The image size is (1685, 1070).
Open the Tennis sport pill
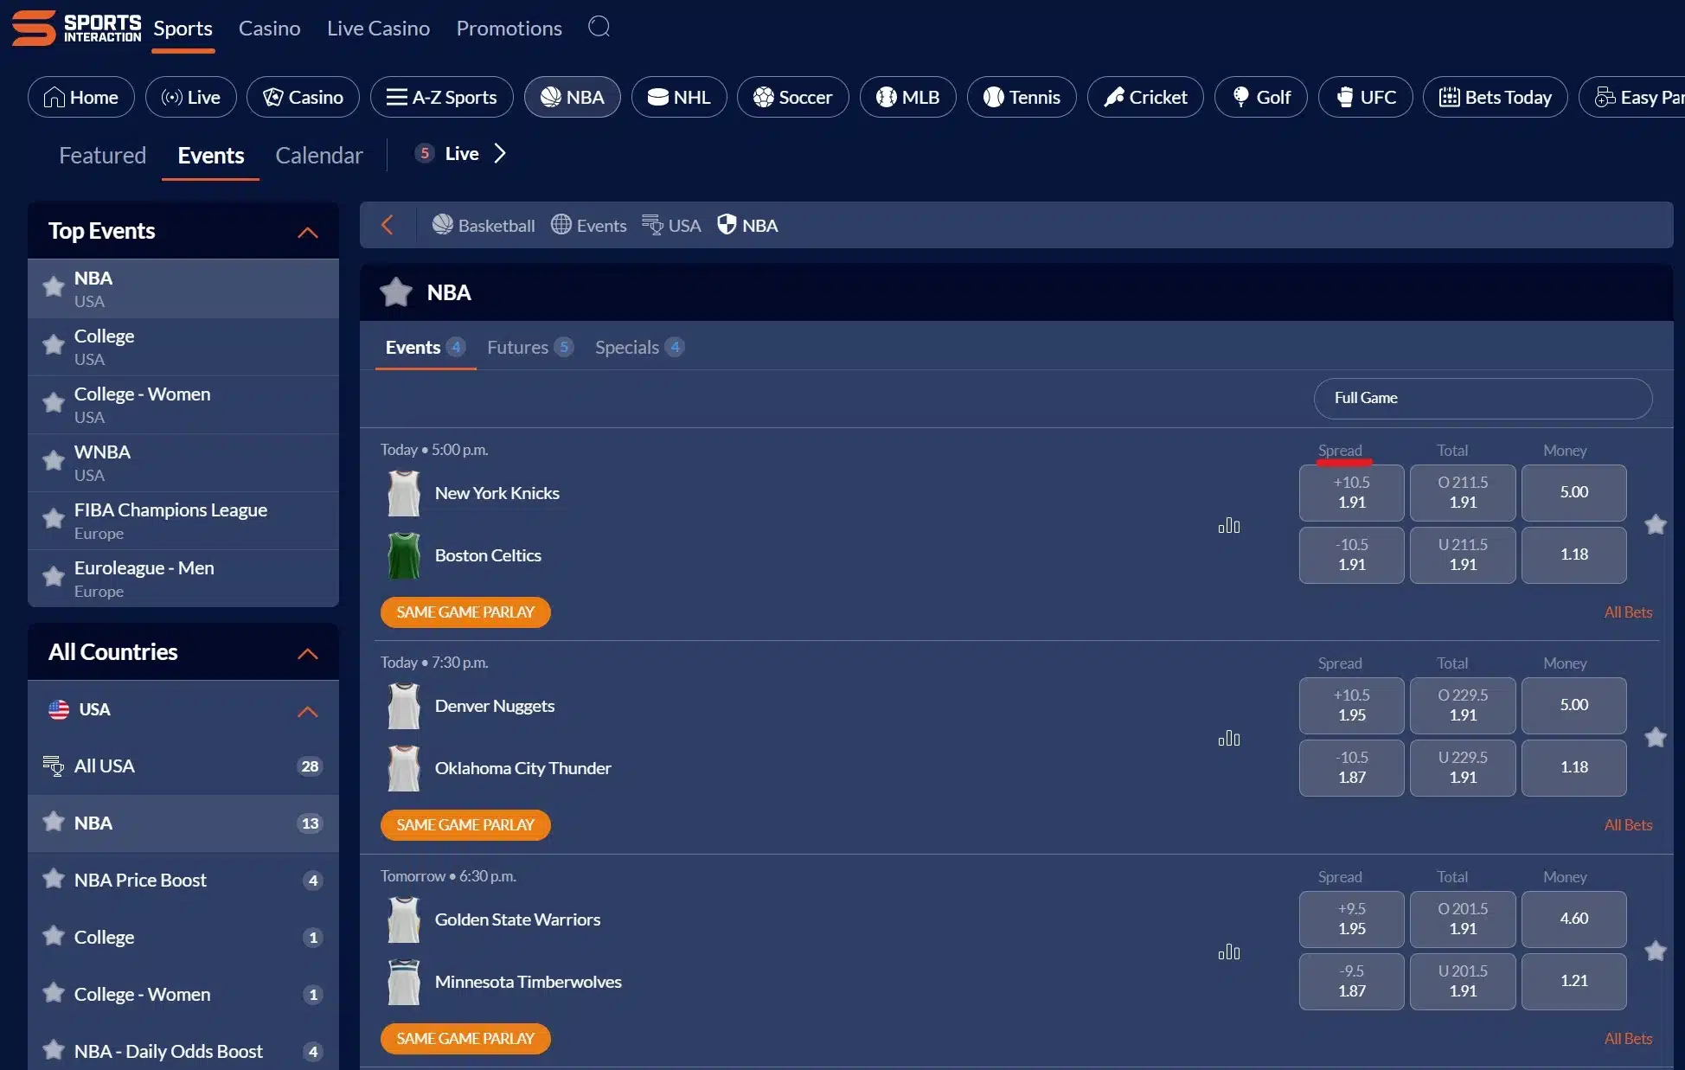(x=1022, y=97)
